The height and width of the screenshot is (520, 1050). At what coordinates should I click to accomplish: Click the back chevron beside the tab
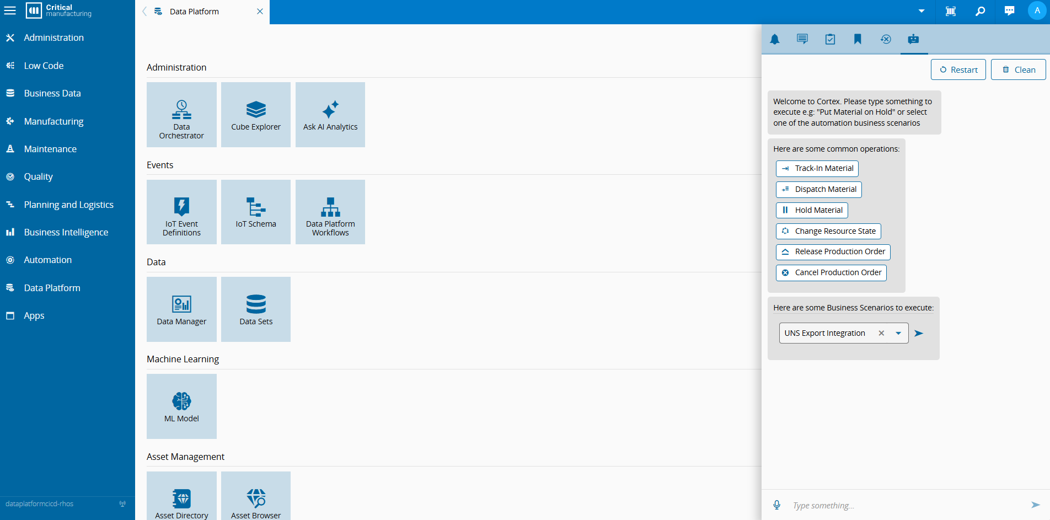(144, 12)
